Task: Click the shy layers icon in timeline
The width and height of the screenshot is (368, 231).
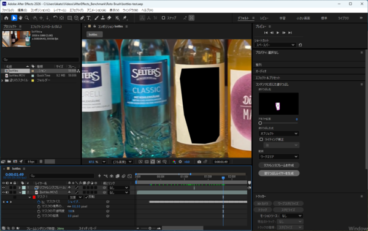Action: (112, 176)
